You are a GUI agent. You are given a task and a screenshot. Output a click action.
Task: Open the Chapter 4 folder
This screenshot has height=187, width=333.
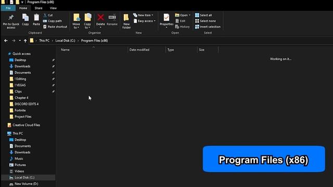[21, 98]
